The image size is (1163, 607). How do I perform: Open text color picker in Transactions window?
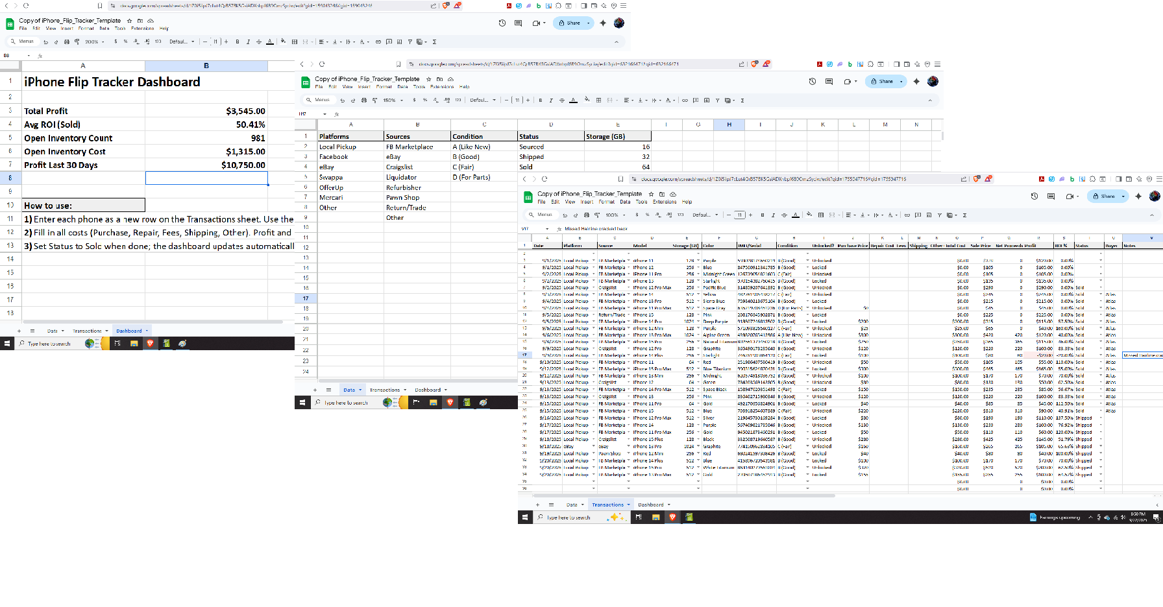coord(796,215)
